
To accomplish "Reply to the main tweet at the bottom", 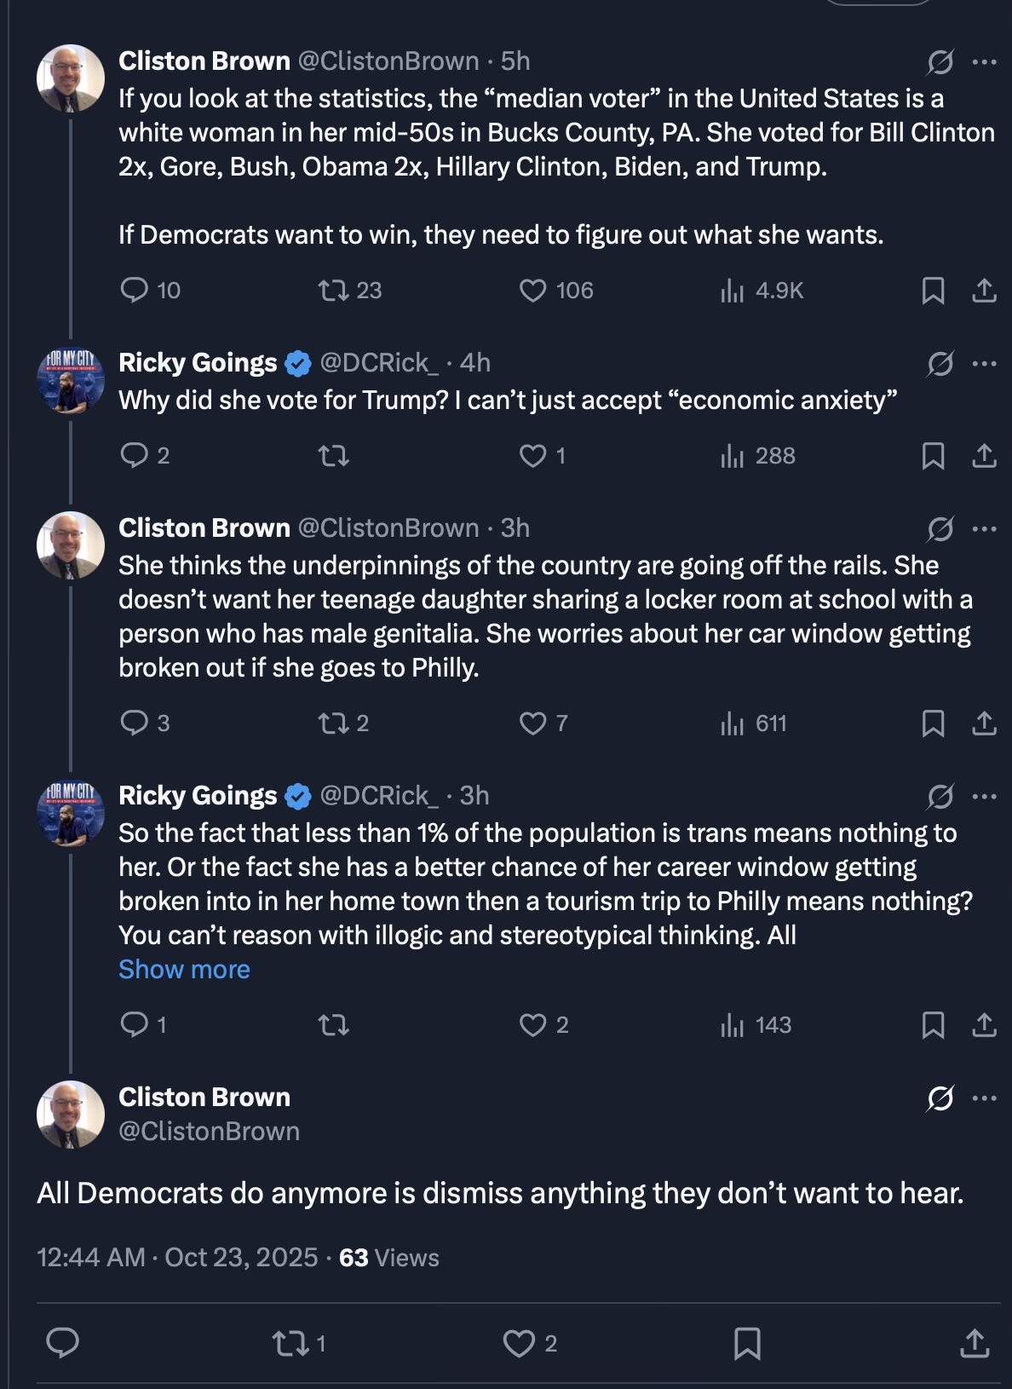I will [62, 1344].
